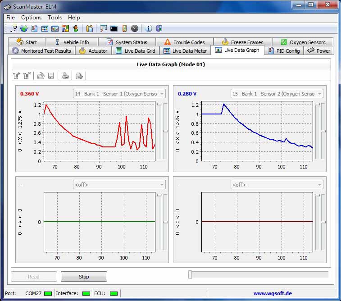341x301 pixels.
Task: Click the round gauge icon in toolbar
Action: [x=135, y=28]
